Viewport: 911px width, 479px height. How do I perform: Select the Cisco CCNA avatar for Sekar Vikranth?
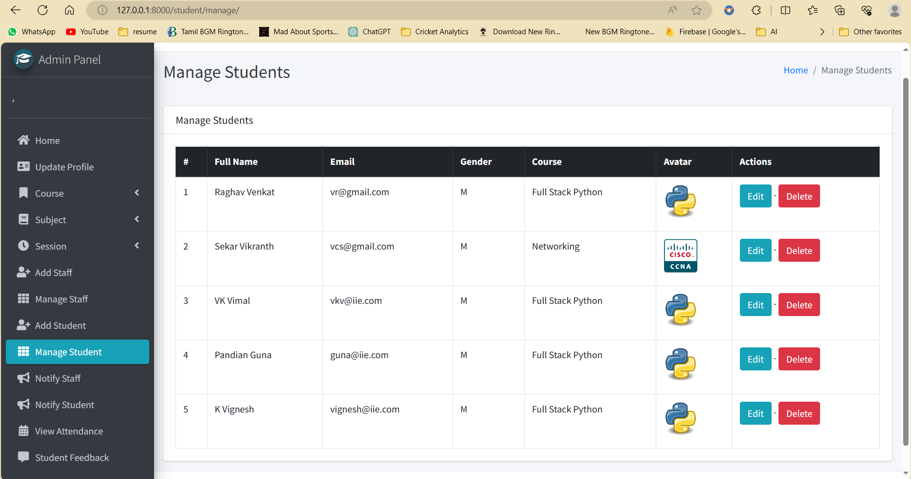point(680,255)
